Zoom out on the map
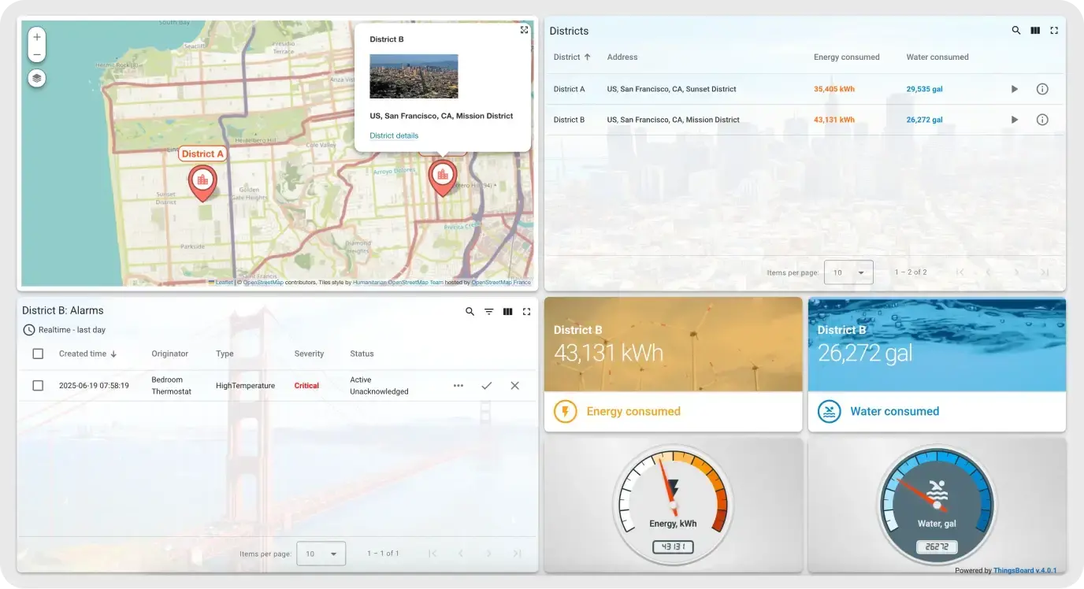 [x=37, y=55]
